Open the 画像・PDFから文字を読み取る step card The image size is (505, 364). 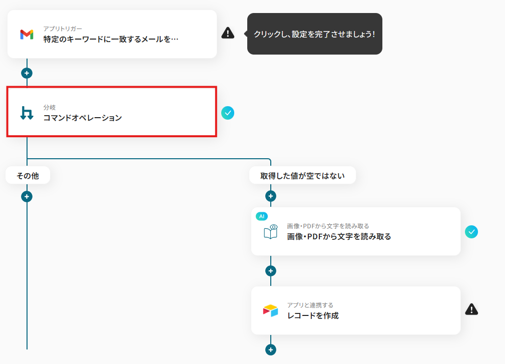pos(356,232)
